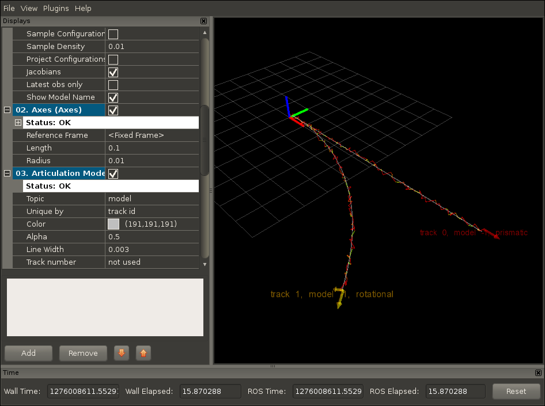Click the move display up arrow button

coord(143,354)
